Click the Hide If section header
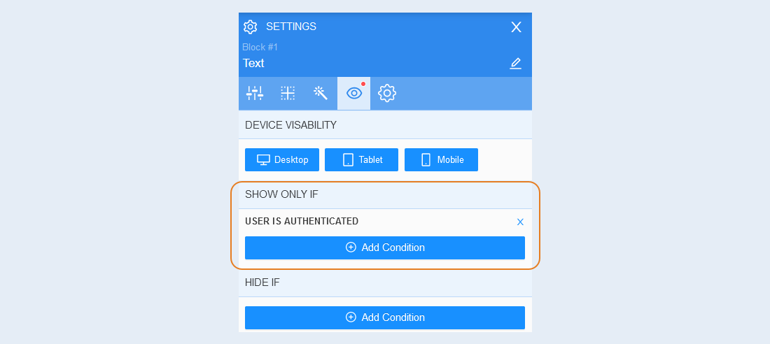 coord(385,282)
